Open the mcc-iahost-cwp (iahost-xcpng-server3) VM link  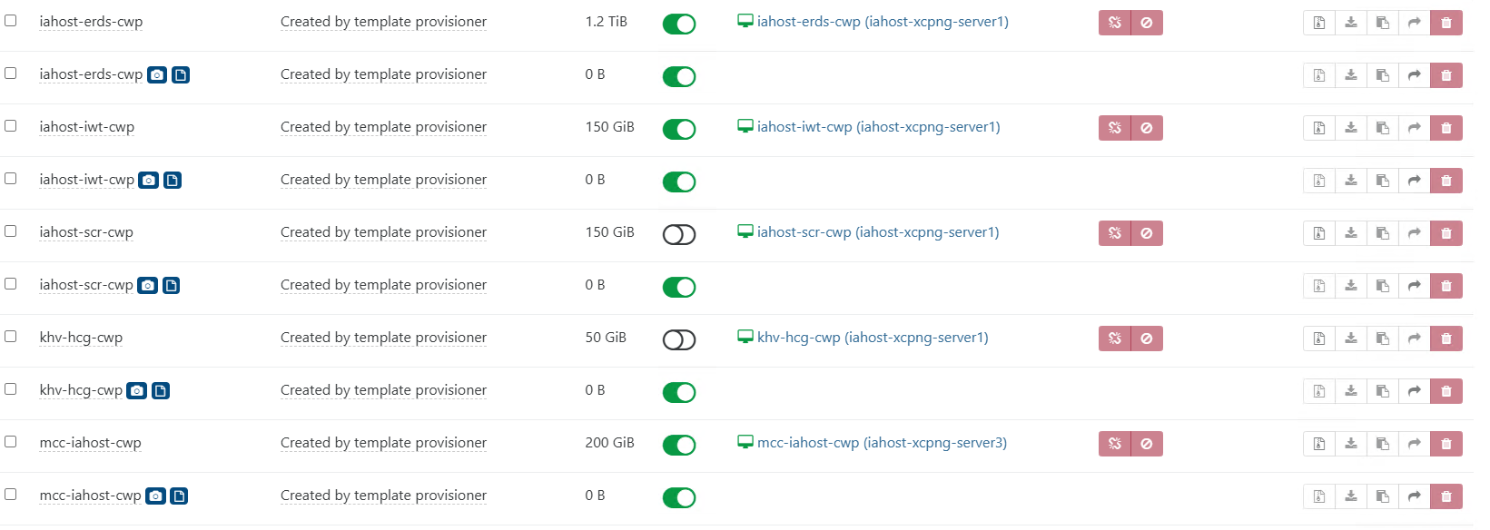coord(882,443)
